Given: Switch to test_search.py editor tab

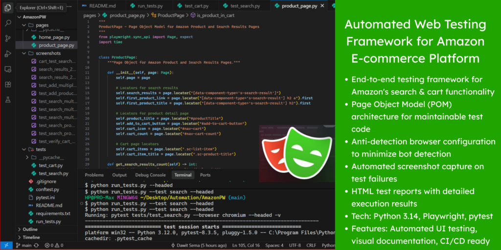Looking at the screenshot, I should pyautogui.click(x=245, y=6).
